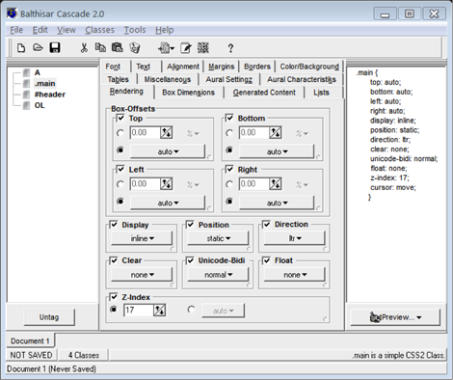Viewport: 453px width, 380px height.
Task: Uncheck the Z-Index checkbox
Action: click(114, 297)
